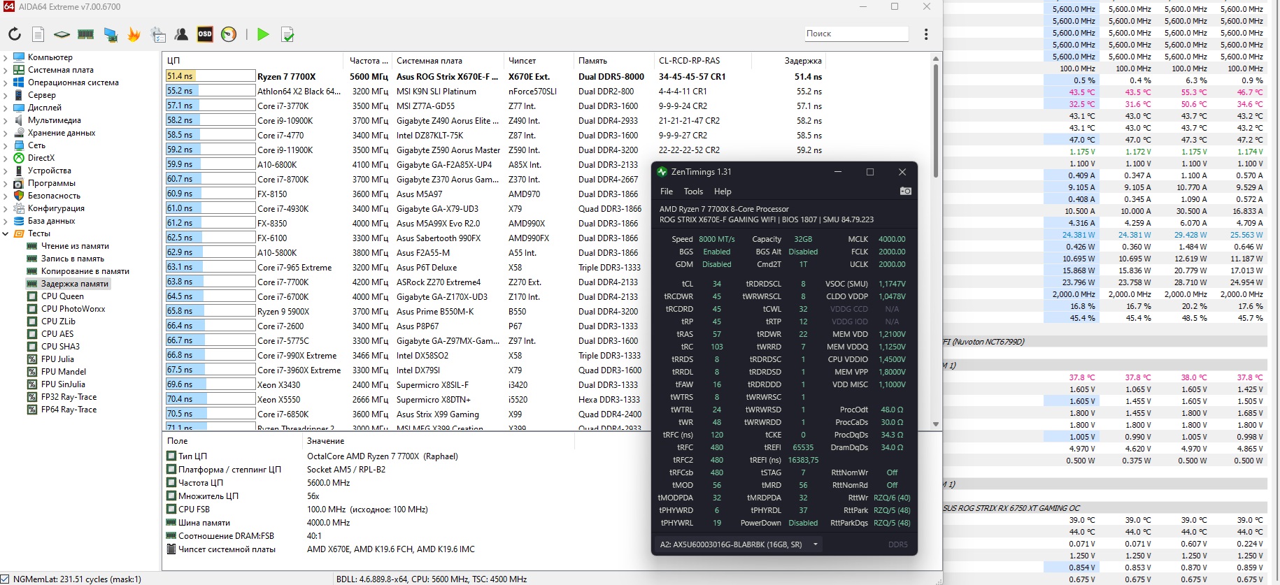Image resolution: width=1280 pixels, height=585 pixels.
Task: Take a ZenTimings screenshot with the camera icon
Action: point(905,191)
